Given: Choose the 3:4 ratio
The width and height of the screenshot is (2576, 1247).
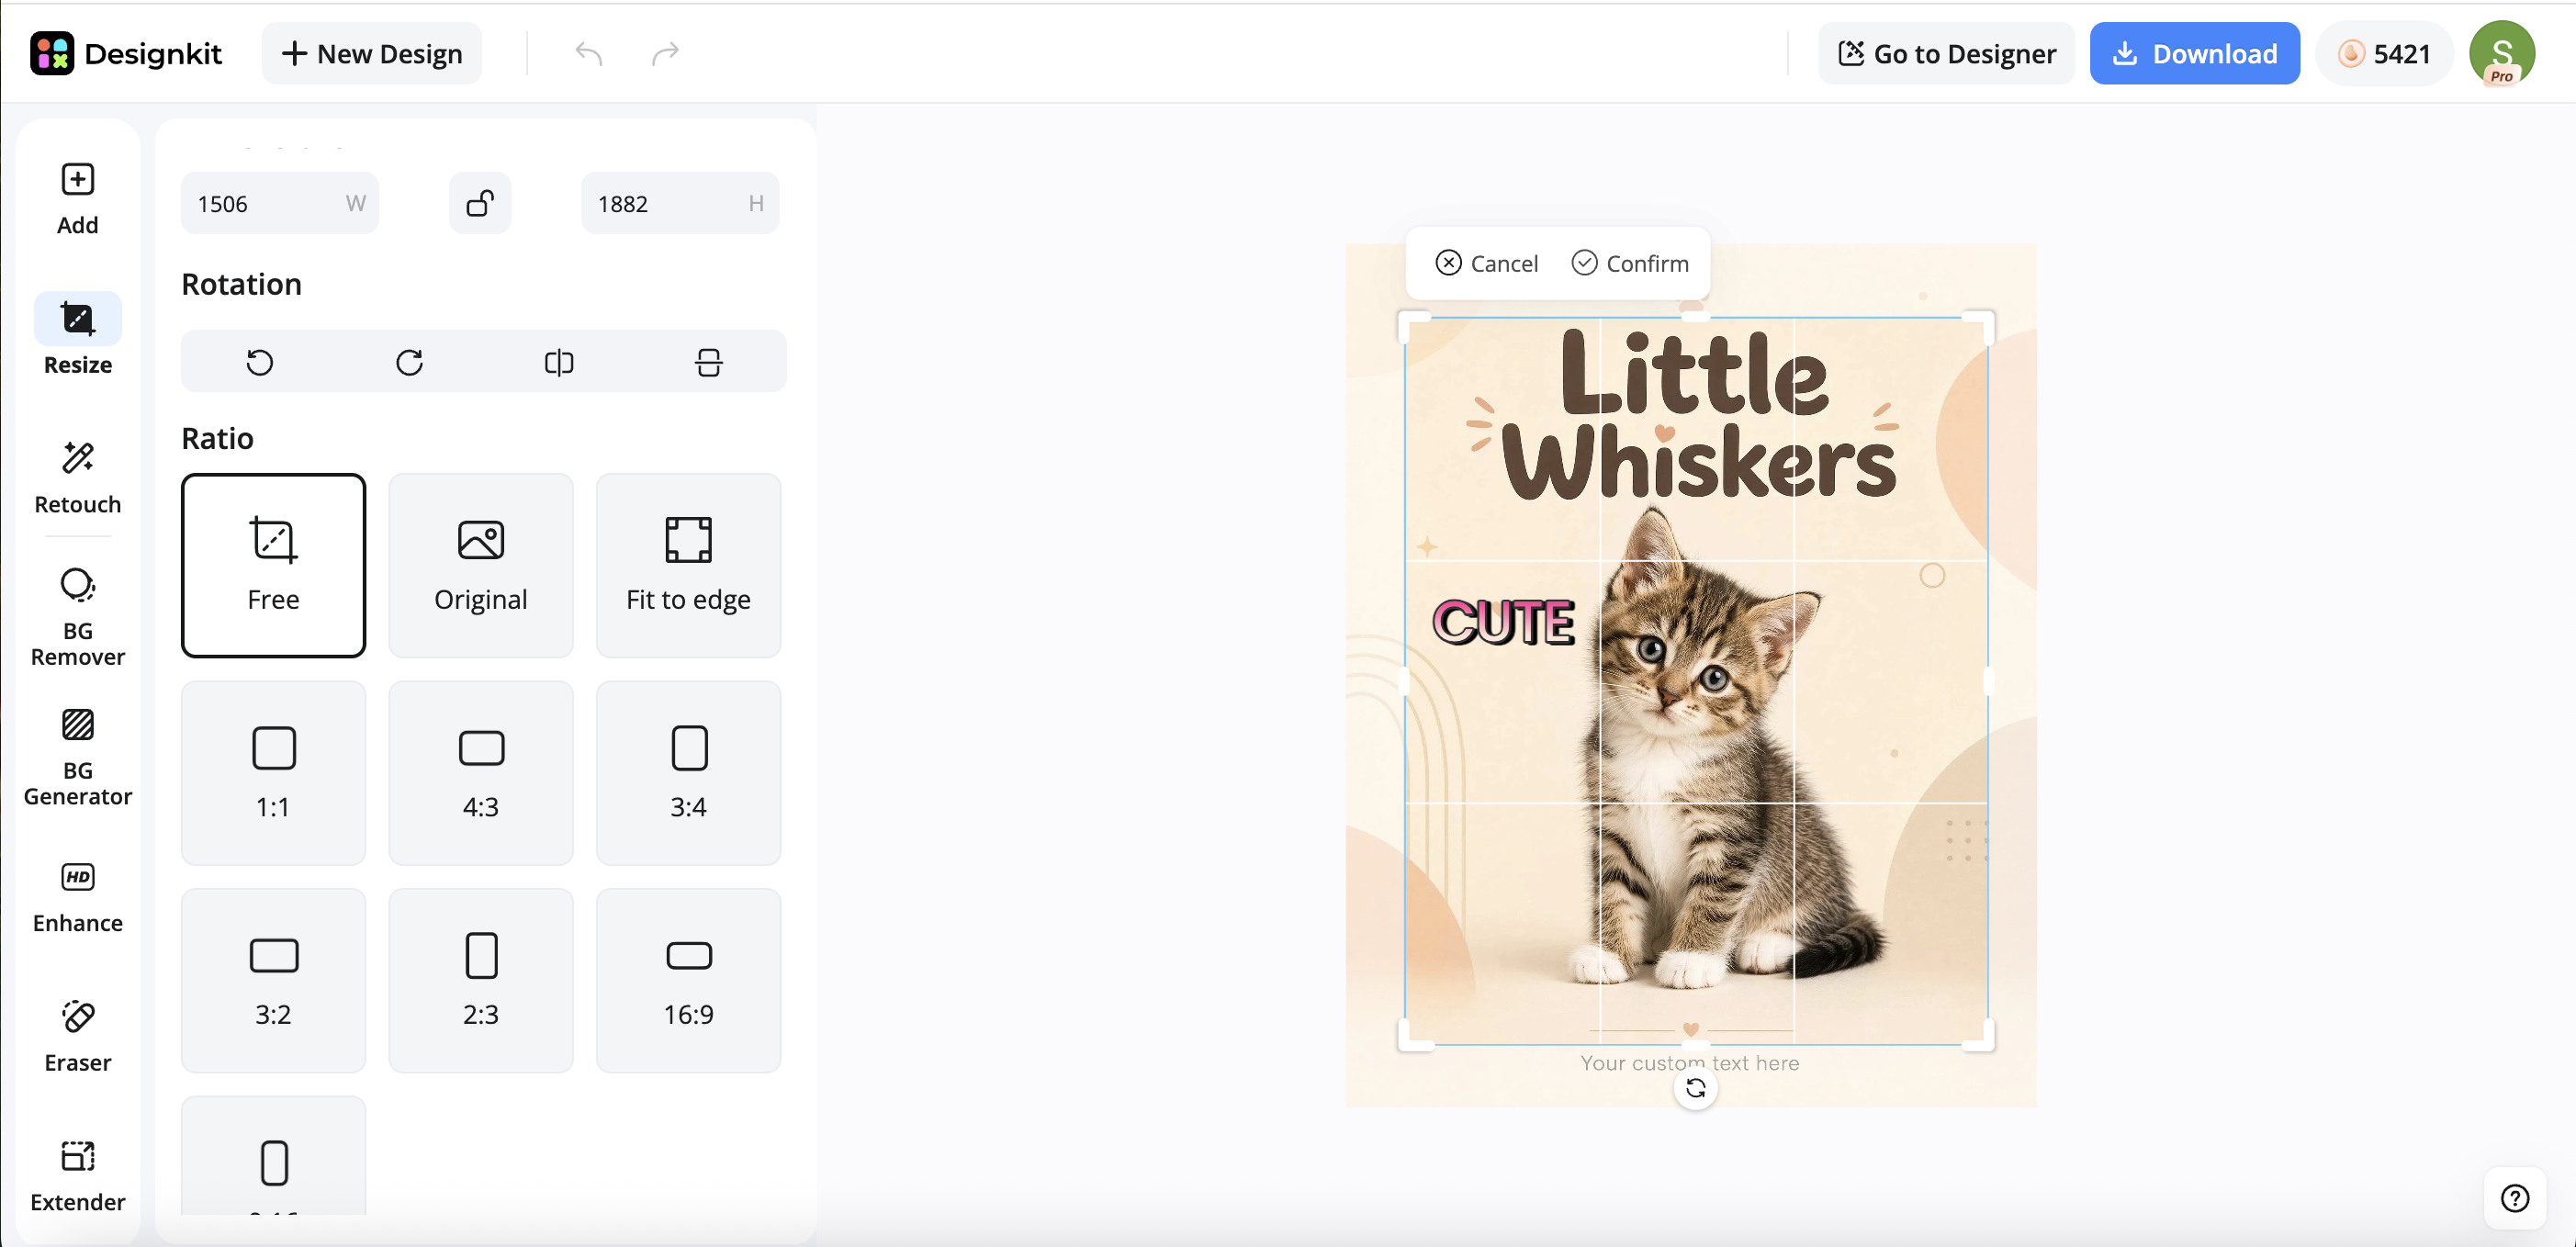Looking at the screenshot, I should coord(689,773).
